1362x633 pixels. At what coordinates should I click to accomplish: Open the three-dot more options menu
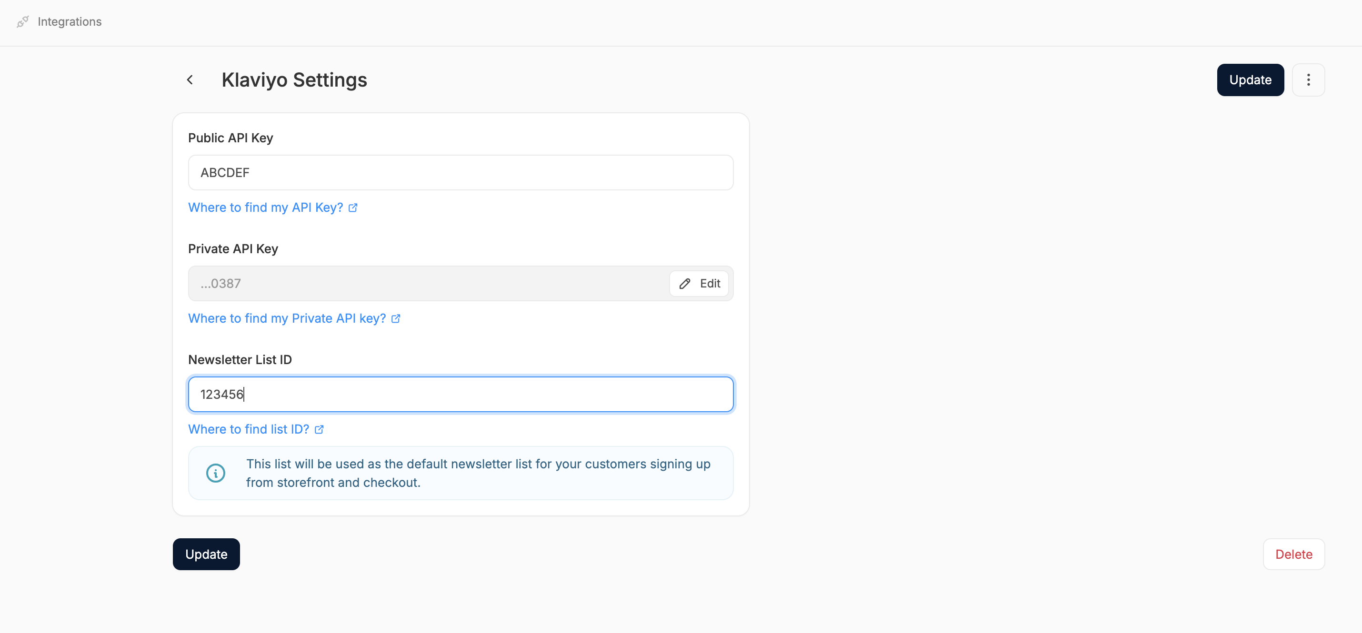pyautogui.click(x=1308, y=80)
